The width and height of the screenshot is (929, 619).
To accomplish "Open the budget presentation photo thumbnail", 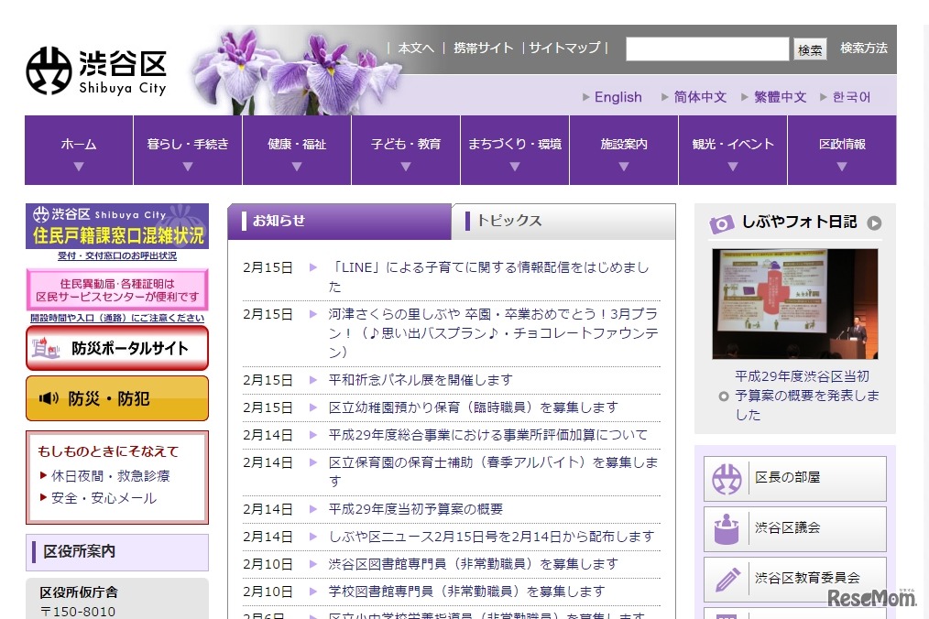I will coord(794,304).
